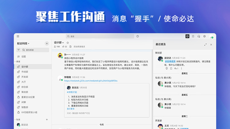
Task: Open the 话题 threads view
Action: tap(24, 57)
